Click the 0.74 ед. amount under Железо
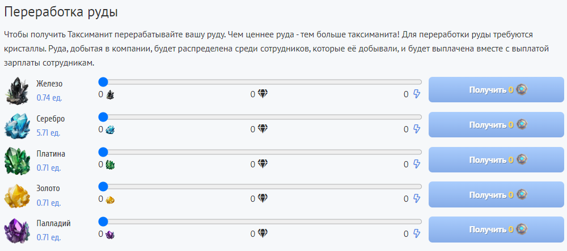 click(x=49, y=98)
